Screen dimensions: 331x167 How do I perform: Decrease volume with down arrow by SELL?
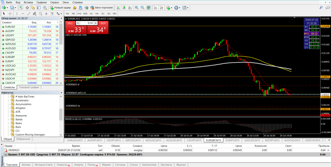[78, 23]
